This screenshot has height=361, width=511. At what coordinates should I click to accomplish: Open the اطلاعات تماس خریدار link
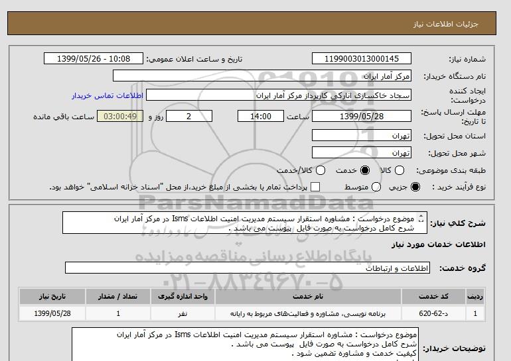108,95
